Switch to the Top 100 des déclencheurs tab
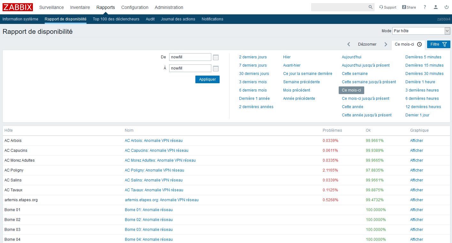 (116, 19)
